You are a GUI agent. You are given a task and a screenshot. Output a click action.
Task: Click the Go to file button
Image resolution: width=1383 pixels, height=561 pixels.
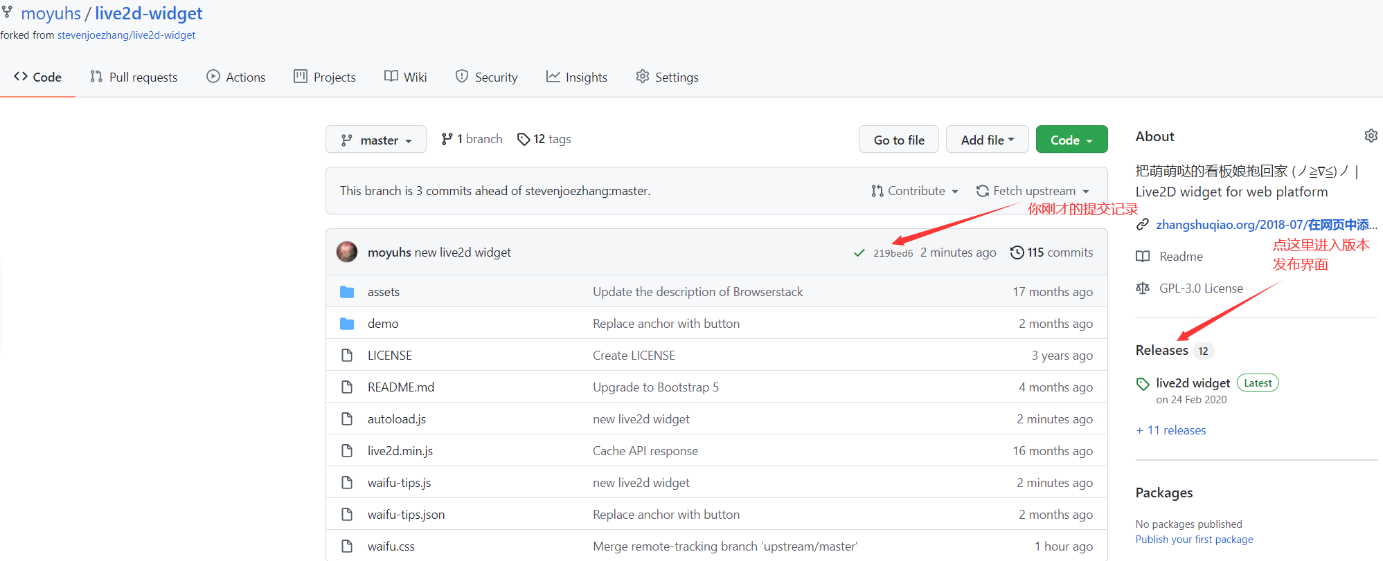pyautogui.click(x=899, y=140)
